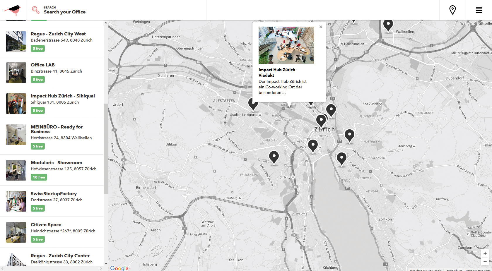The height and width of the screenshot is (271, 492).
Task: Click the Impact Hub Zürich - Viadukt popup title
Action: [x=278, y=72]
